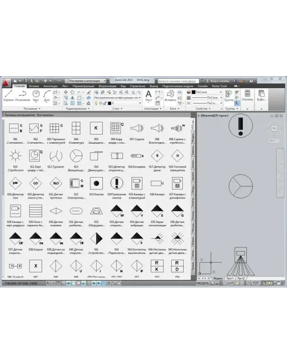Open the workspace dropdown Рисование и аннотации
287x364 pixels.
point(85,81)
